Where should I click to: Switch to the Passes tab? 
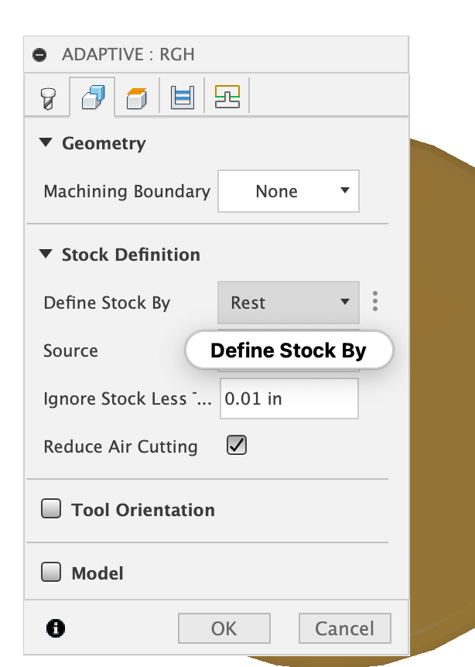[183, 97]
